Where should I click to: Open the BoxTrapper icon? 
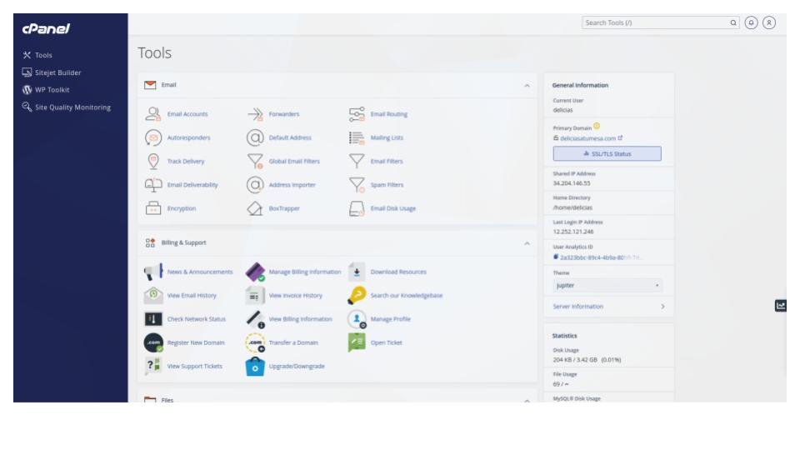(255, 208)
